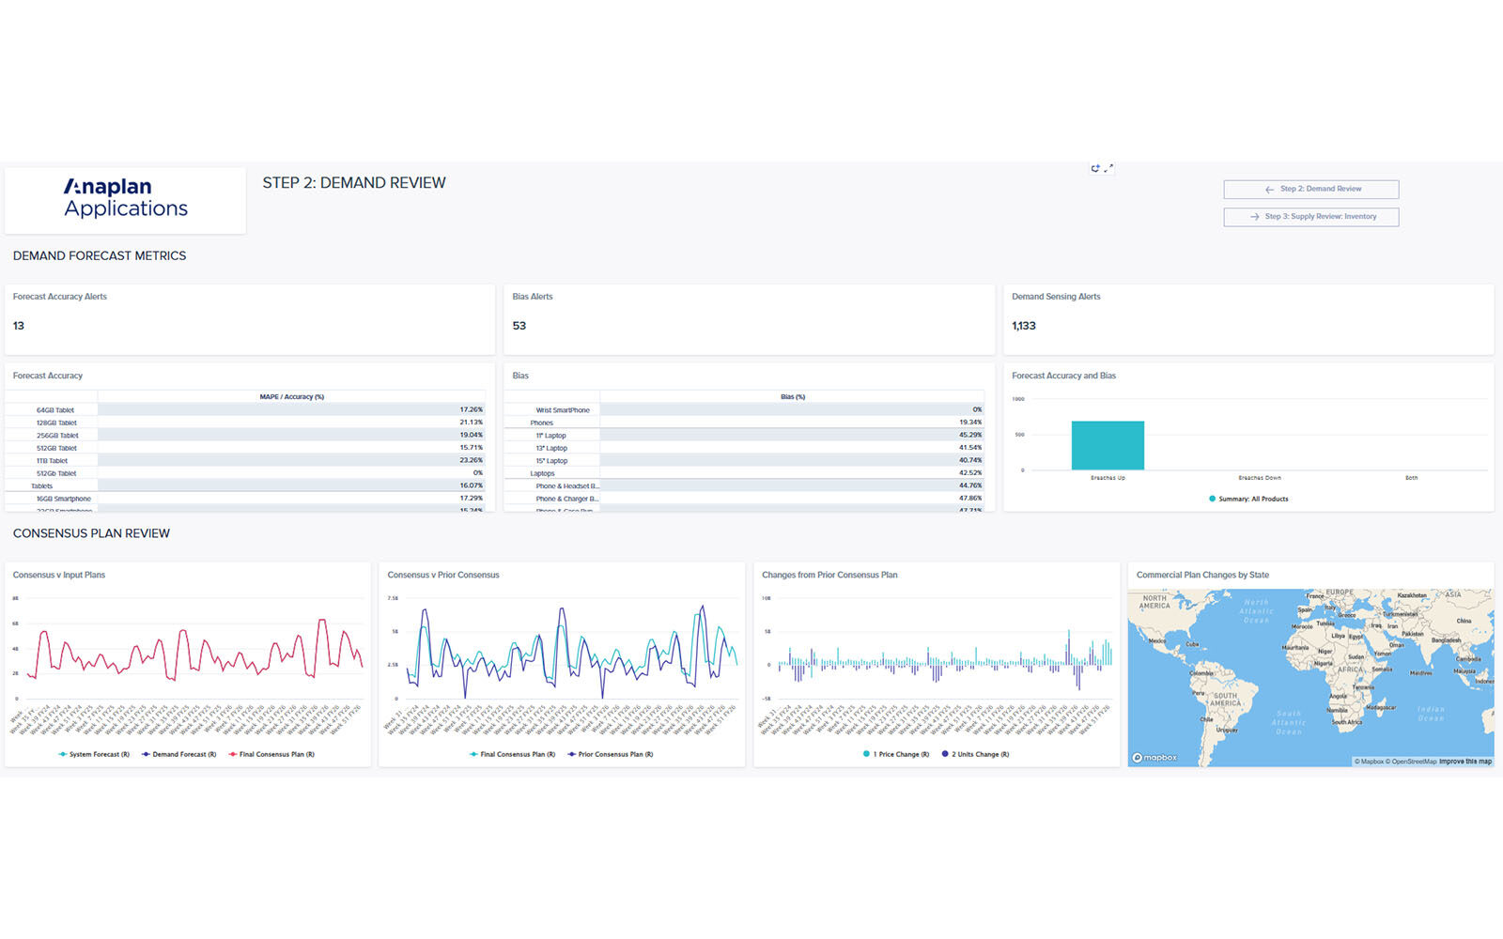
Task: Click the Anaplan Applications logo
Action: 126,199
